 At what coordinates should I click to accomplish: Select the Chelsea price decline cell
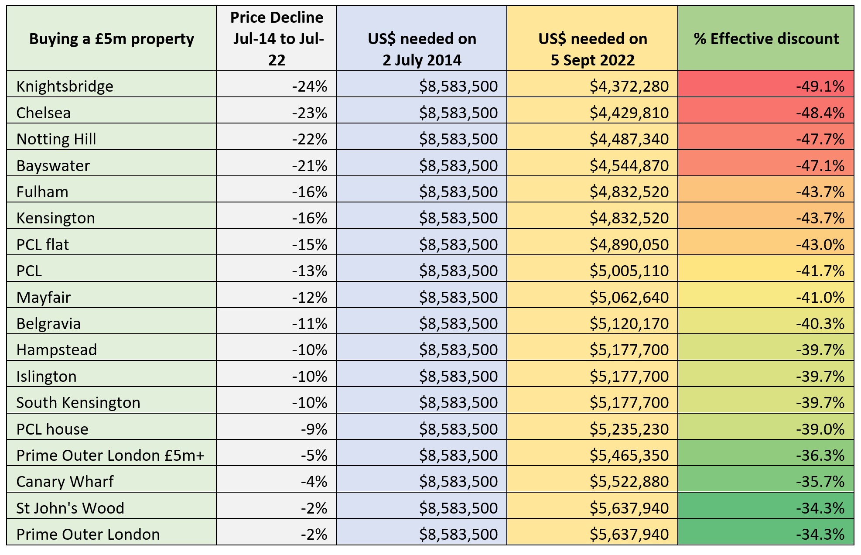pyautogui.click(x=310, y=113)
